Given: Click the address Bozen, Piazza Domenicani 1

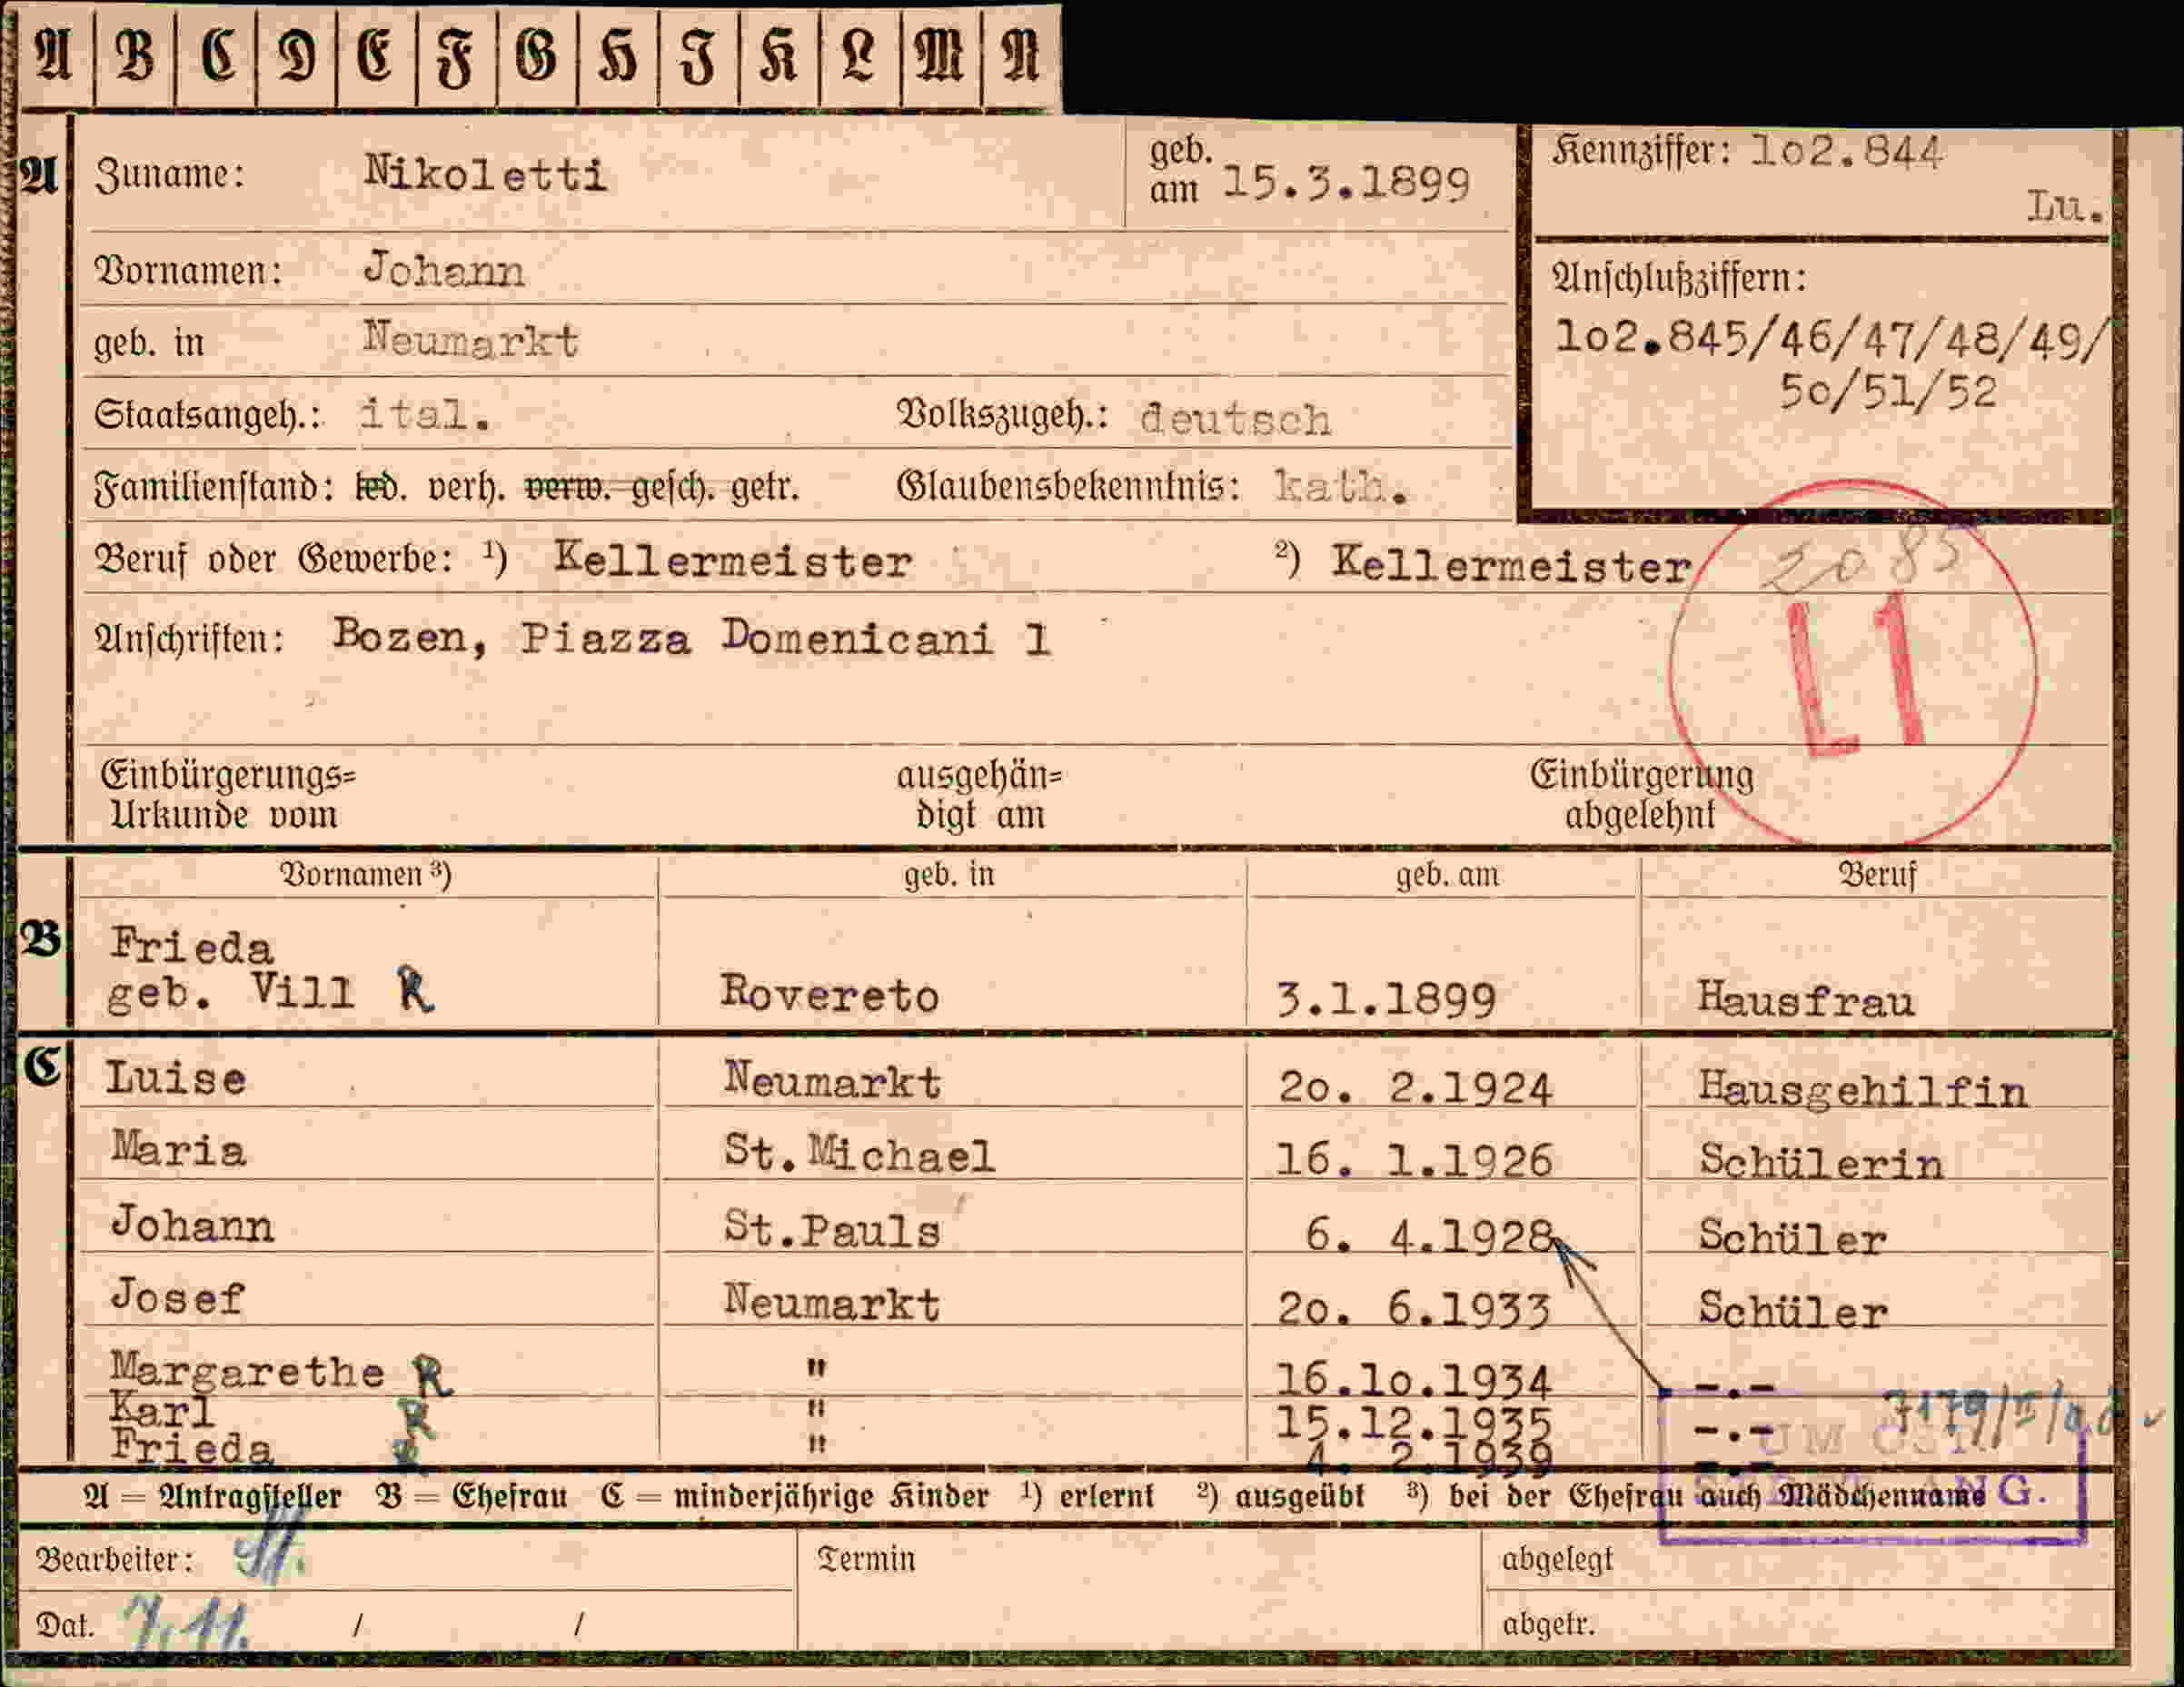Looking at the screenshot, I should pos(691,637).
